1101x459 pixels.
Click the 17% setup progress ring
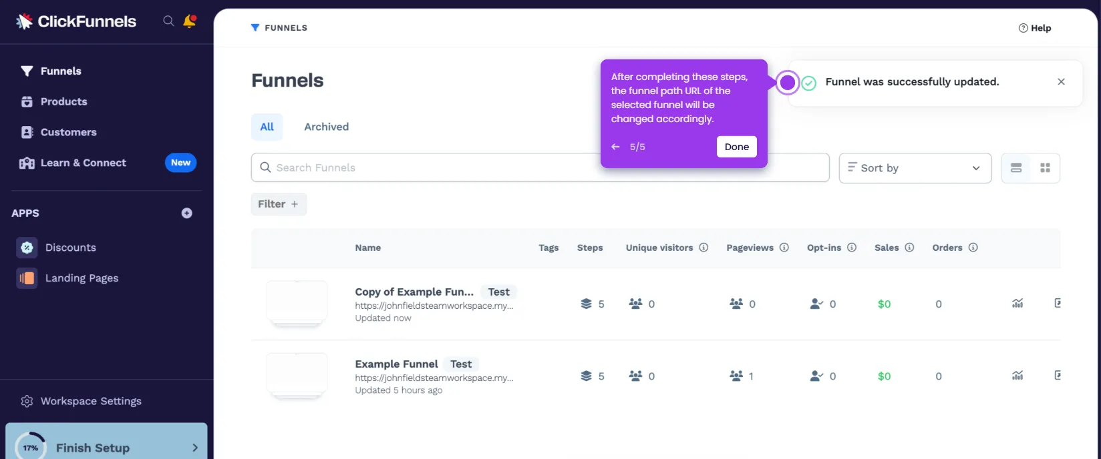[x=31, y=447]
